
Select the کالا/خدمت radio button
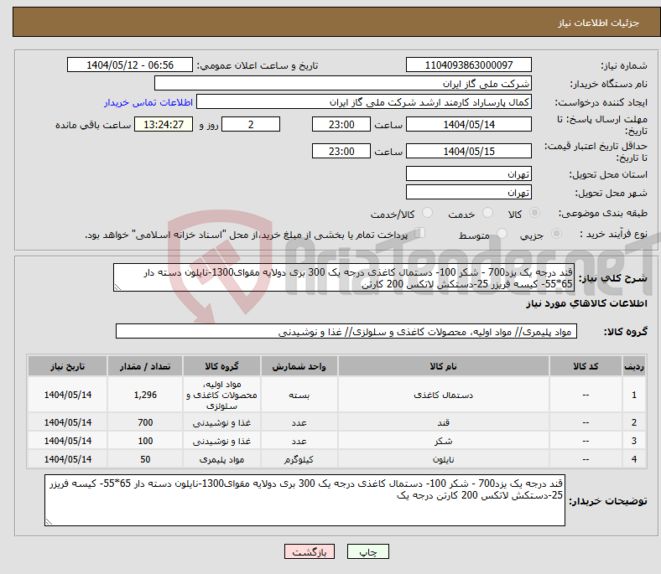(427, 213)
